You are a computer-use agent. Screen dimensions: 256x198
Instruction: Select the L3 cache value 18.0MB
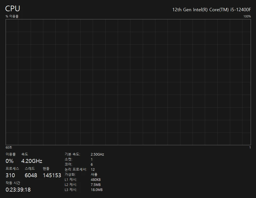coord(97,190)
